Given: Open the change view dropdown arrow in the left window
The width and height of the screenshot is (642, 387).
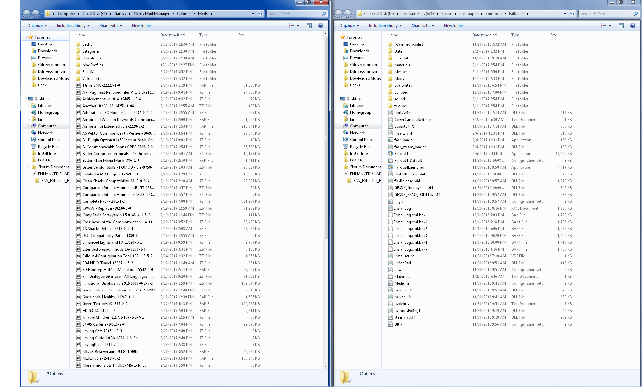Looking at the screenshot, I should [x=298, y=26].
